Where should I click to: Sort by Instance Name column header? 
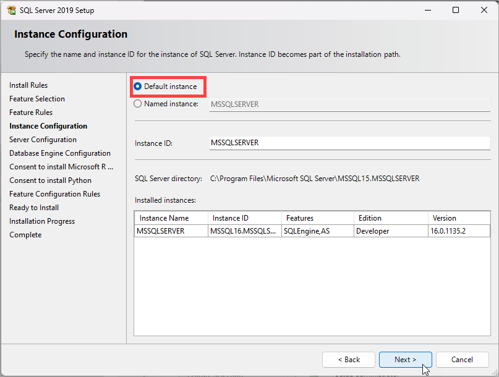pos(171,218)
